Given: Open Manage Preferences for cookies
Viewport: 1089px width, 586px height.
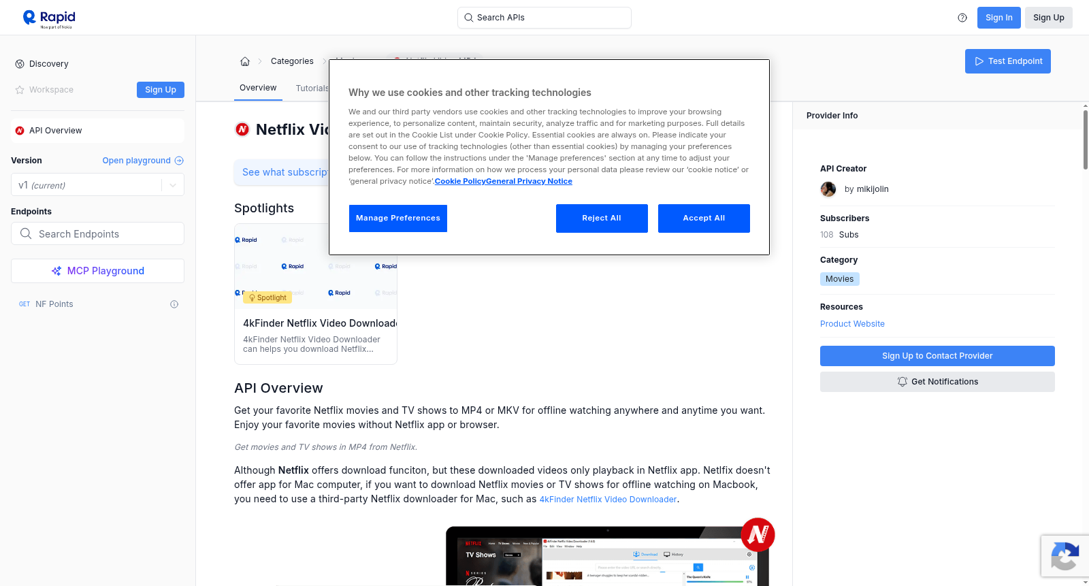Looking at the screenshot, I should coord(398,218).
